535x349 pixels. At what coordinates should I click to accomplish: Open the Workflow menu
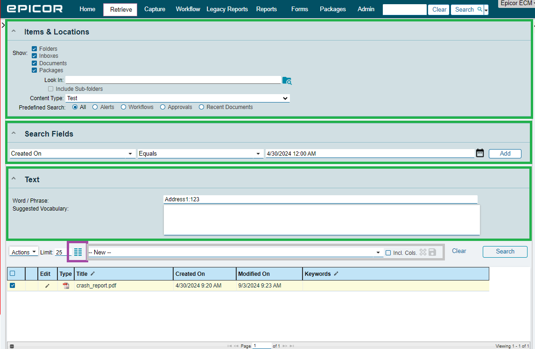(188, 9)
